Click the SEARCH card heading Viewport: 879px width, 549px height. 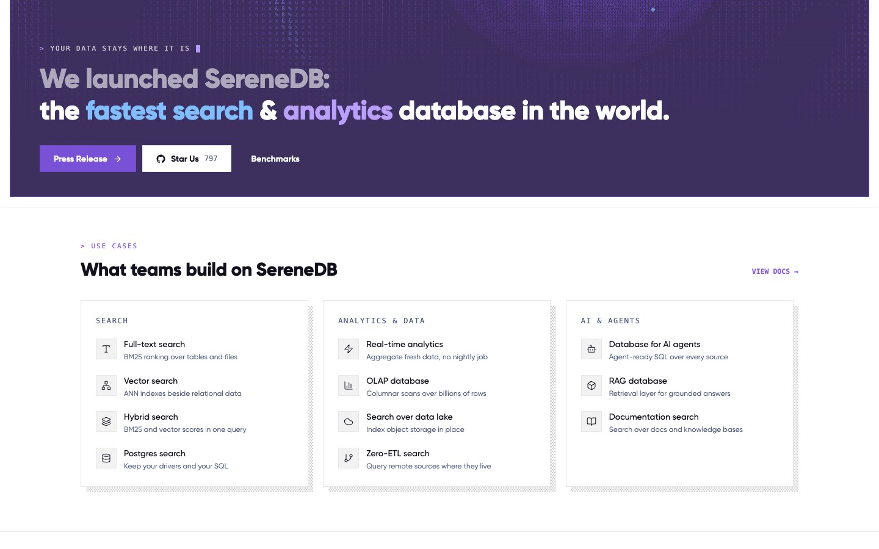tap(112, 321)
